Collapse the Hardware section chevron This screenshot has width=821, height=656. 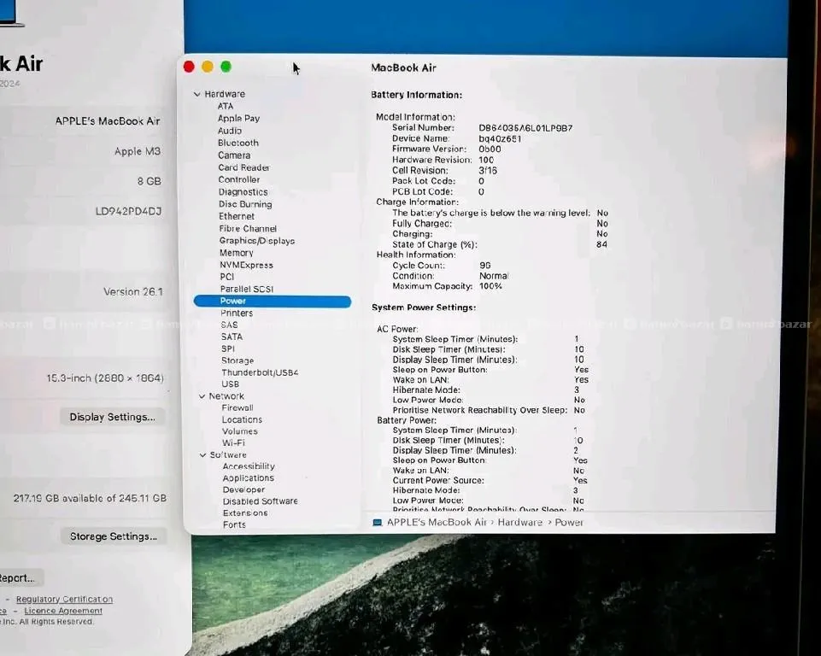tap(197, 95)
